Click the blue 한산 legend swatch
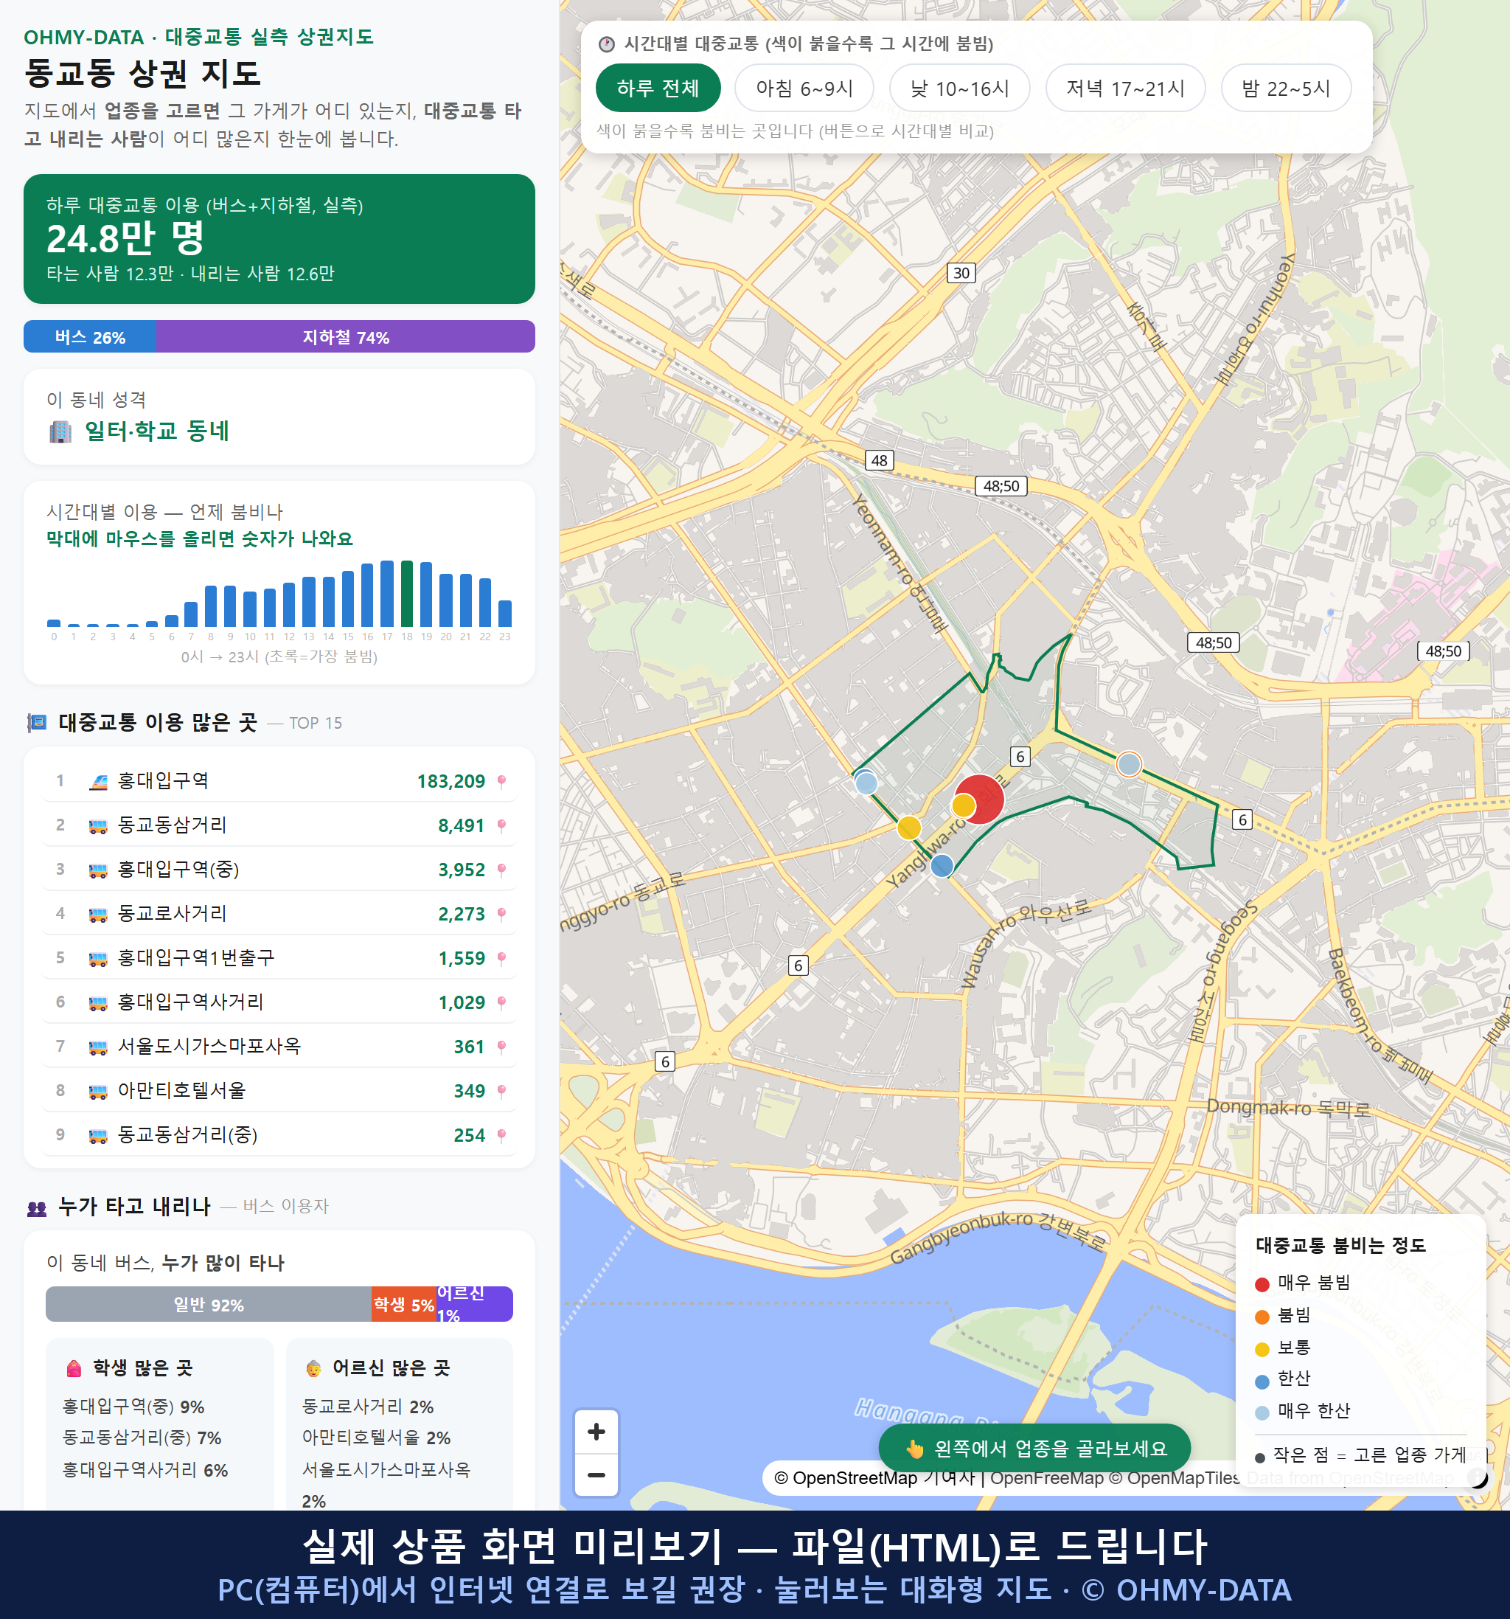 [1262, 1381]
